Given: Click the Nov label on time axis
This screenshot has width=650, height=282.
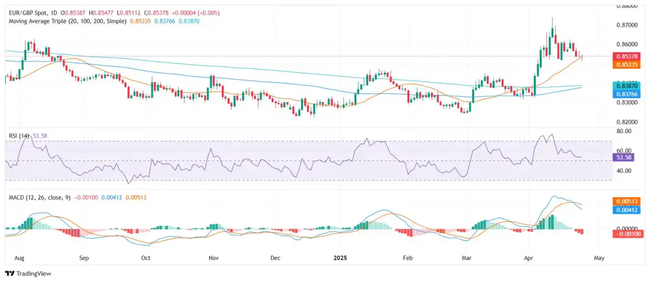Looking at the screenshot, I should coord(213,258).
